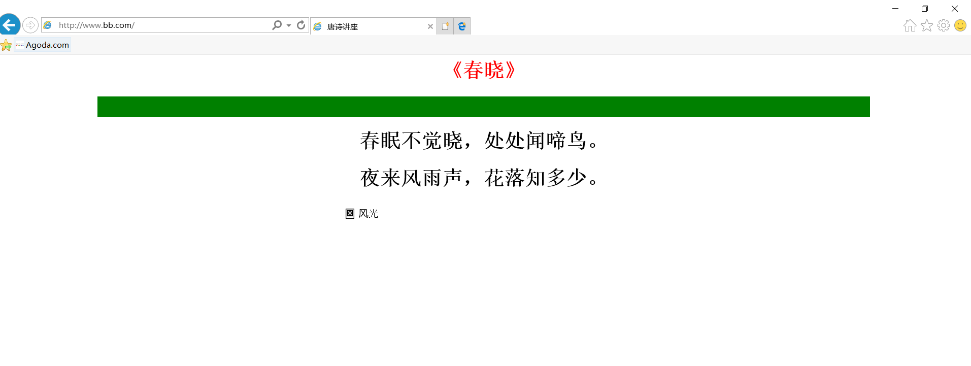
Task: Click the Refresh page icon
Action: click(x=301, y=25)
